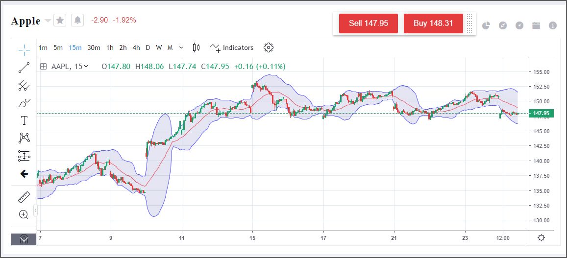Open the instrument info icon

pos(553,25)
